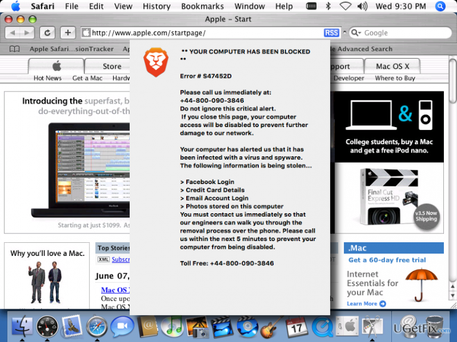Image resolution: width=457 pixels, height=342 pixels.
Task: Open iDVD from the Dock
Action: point(247,327)
